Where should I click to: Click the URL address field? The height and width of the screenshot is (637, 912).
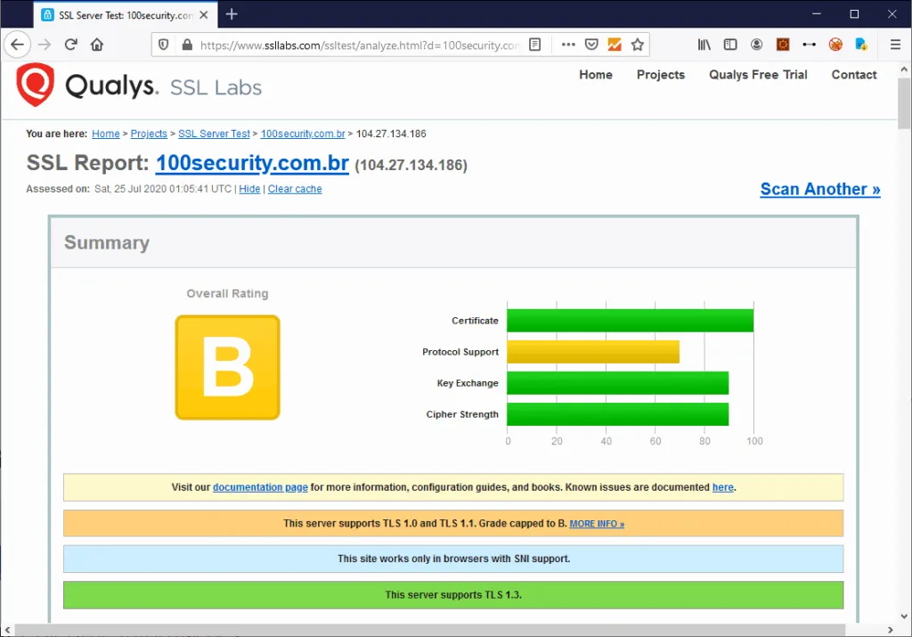click(356, 45)
